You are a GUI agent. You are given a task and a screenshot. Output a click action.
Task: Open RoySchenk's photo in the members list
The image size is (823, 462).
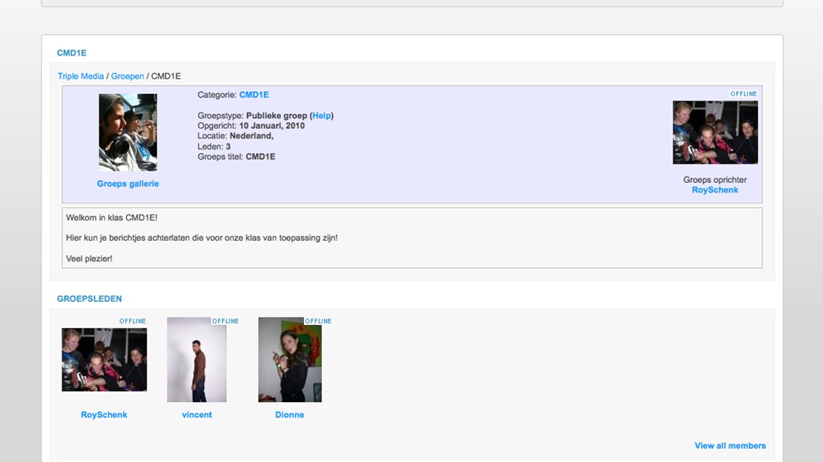(x=104, y=360)
